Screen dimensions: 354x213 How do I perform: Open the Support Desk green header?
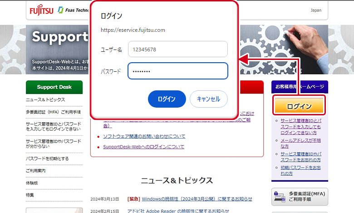[54, 87]
